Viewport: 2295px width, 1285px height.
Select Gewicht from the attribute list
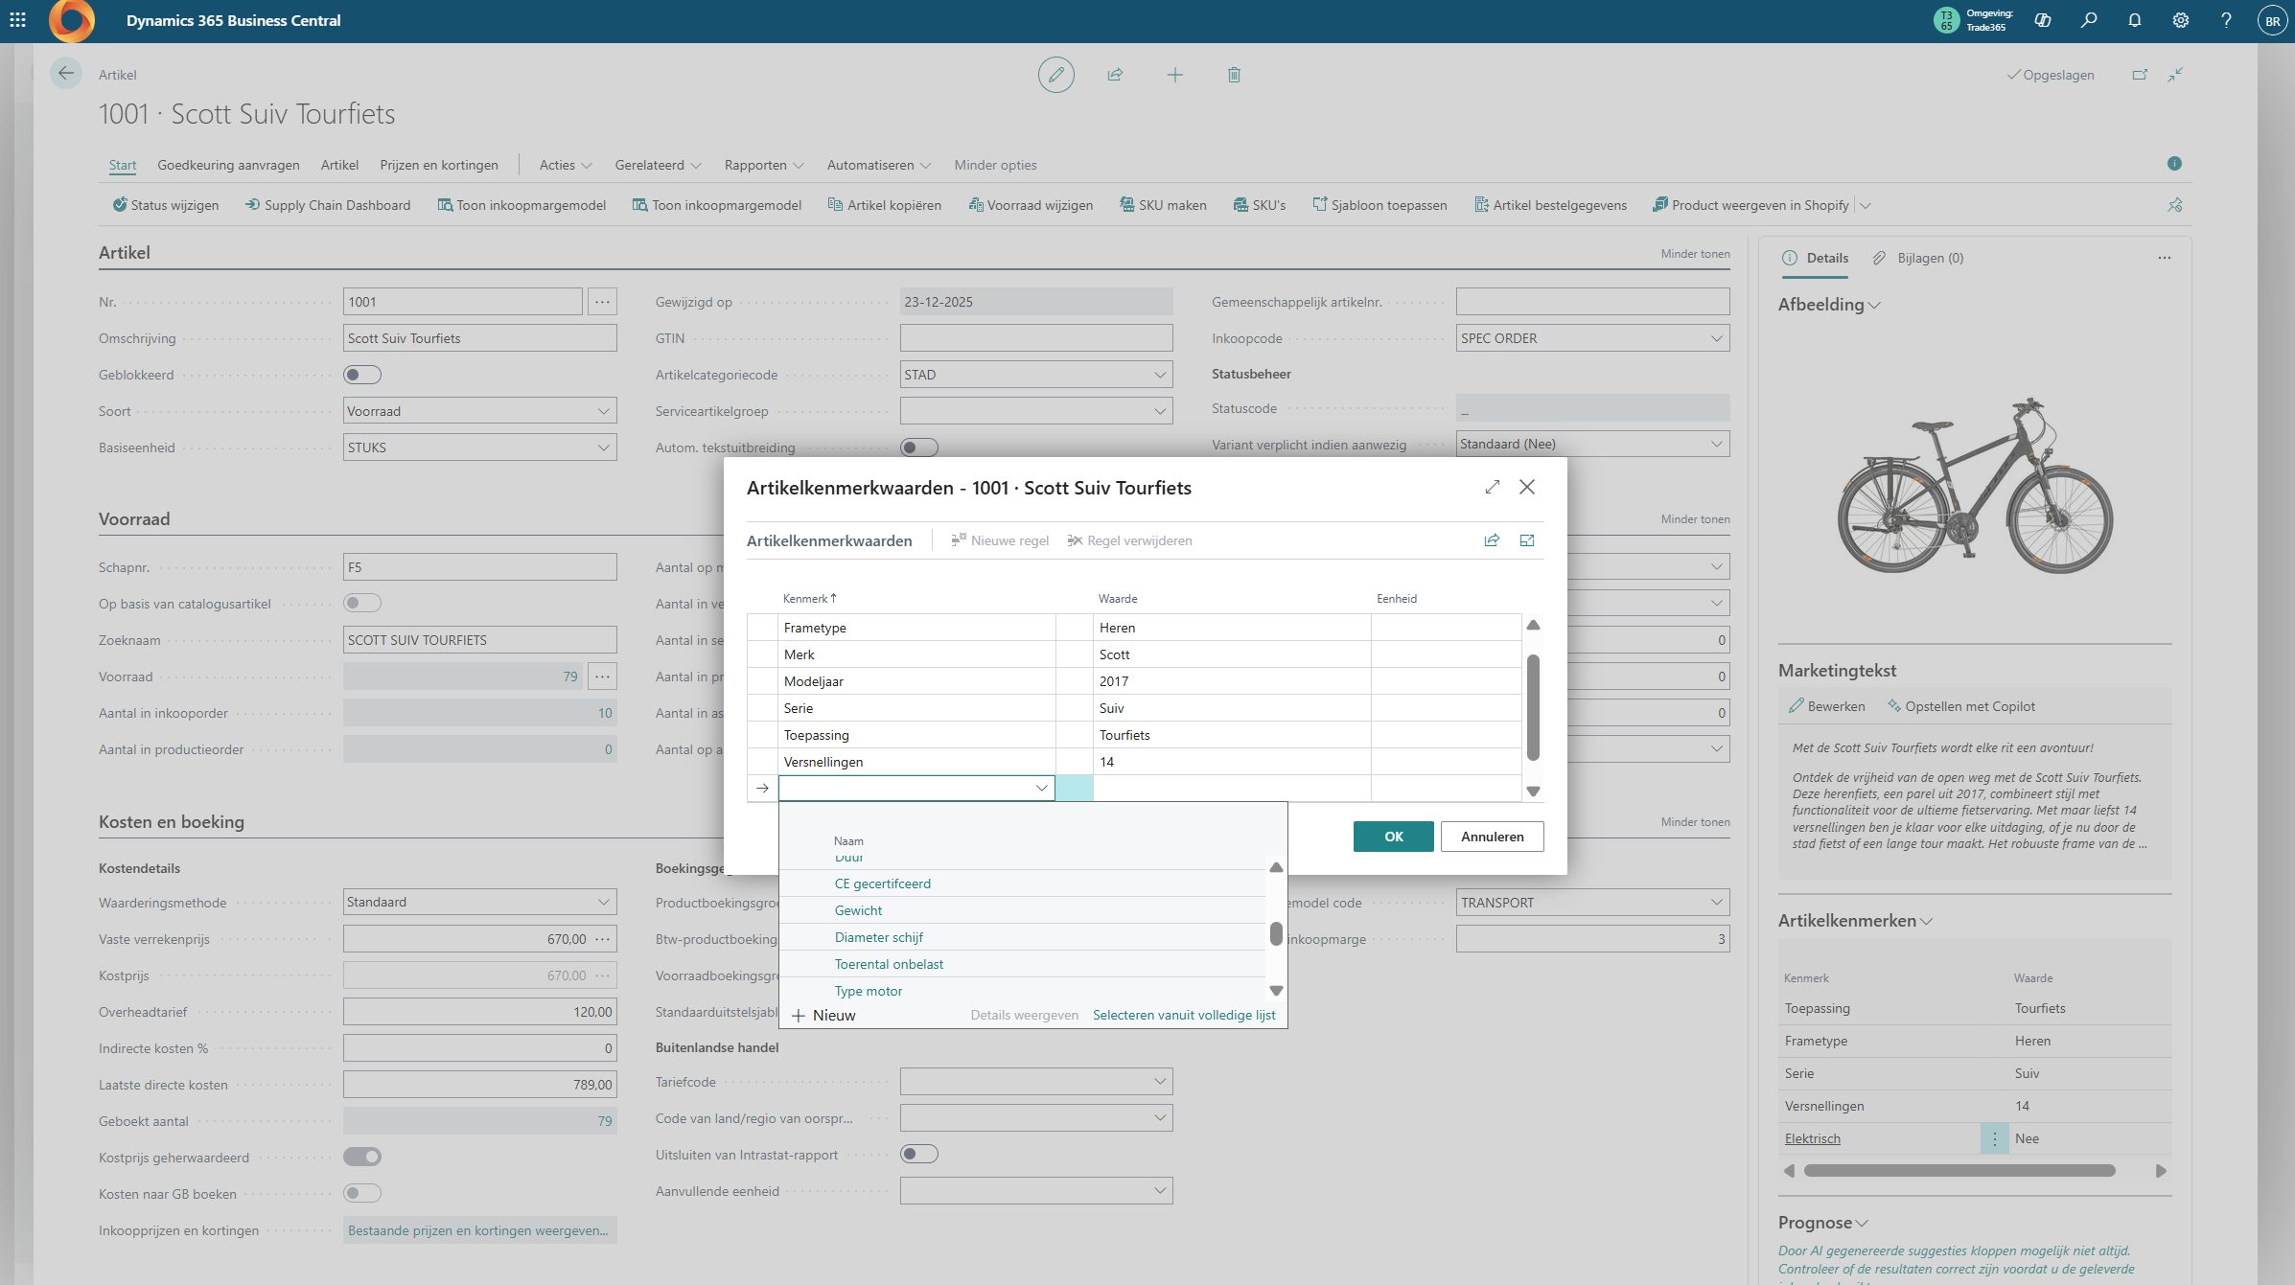pos(858,910)
